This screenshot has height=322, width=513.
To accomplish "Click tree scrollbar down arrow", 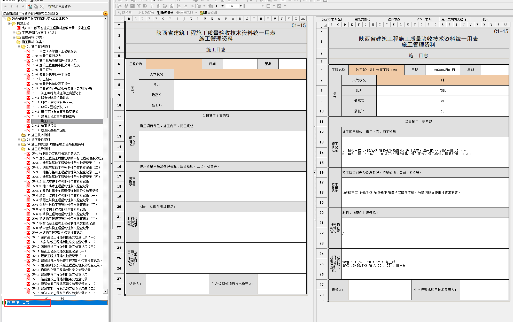I will [105, 292].
